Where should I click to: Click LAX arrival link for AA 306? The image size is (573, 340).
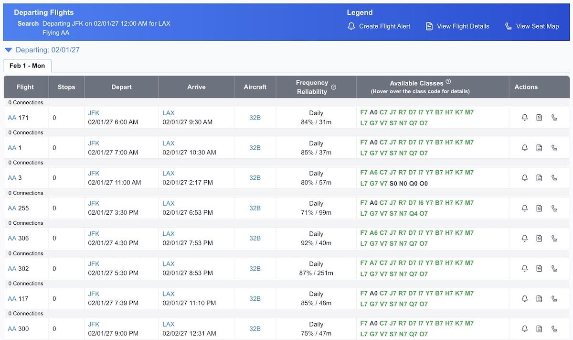coord(169,233)
